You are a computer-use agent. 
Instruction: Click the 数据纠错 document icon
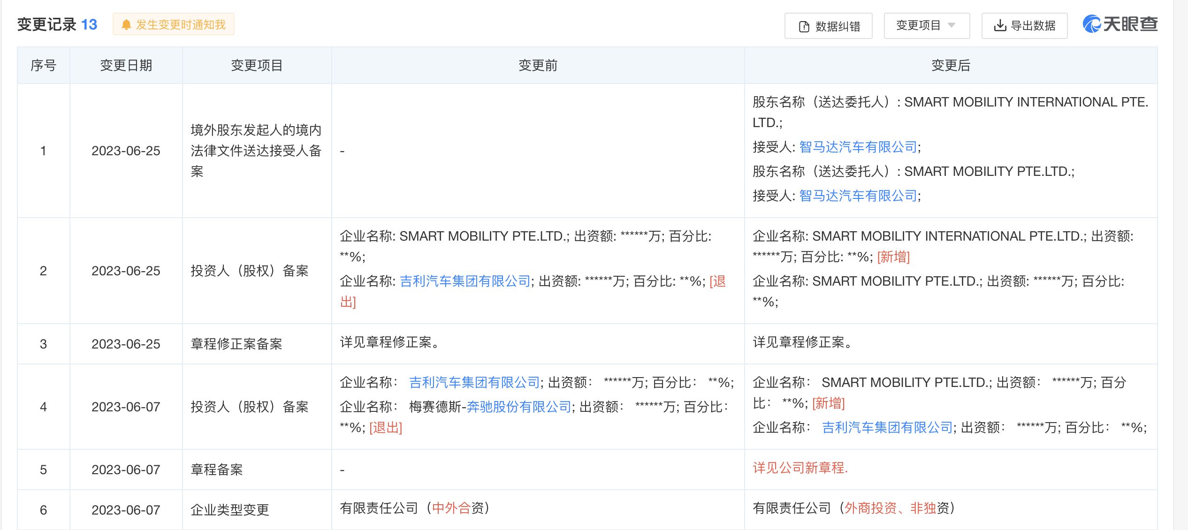coord(804,27)
